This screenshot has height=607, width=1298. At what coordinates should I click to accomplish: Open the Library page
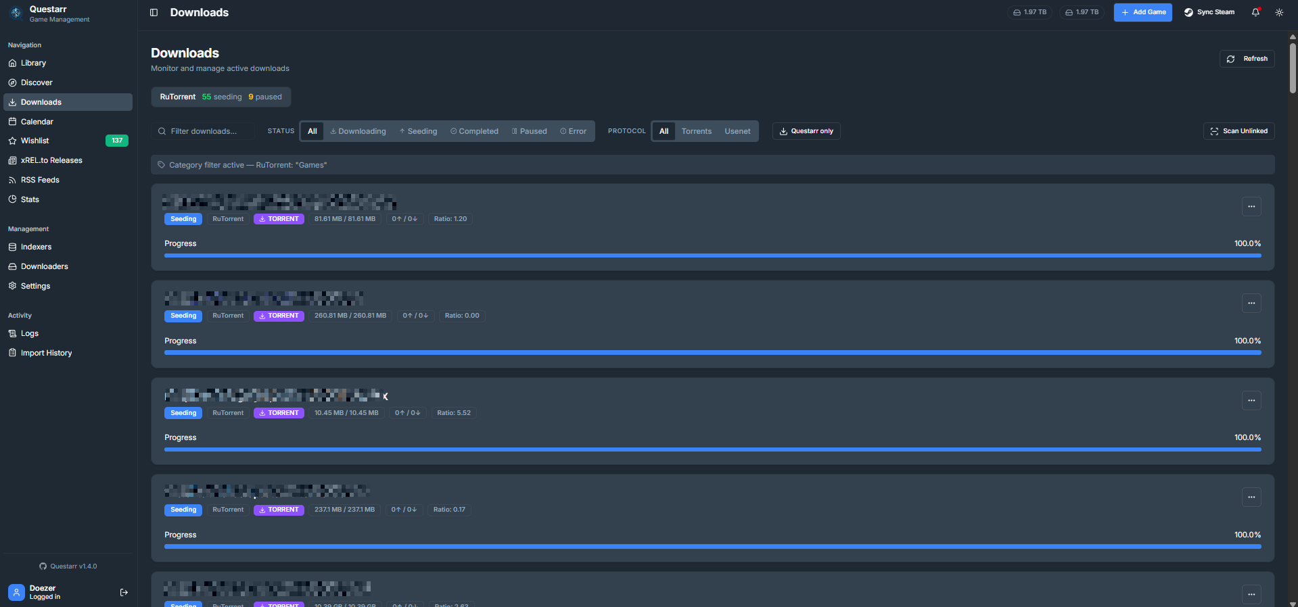[68, 63]
